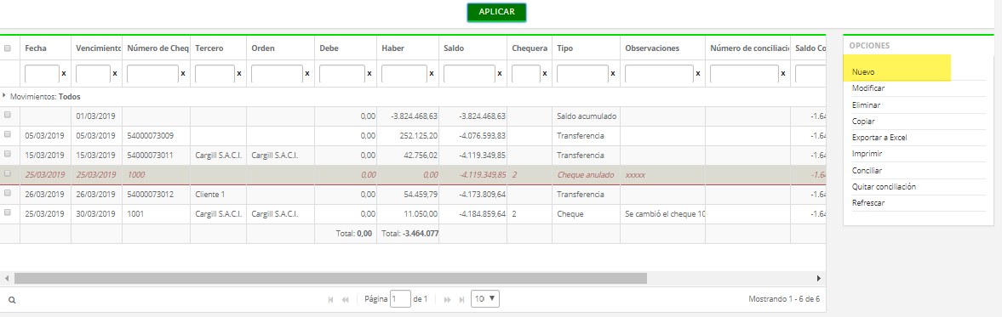1002x317 pixels.
Task: Collapse the Movimientos: Todos group
Action: click(x=5, y=96)
